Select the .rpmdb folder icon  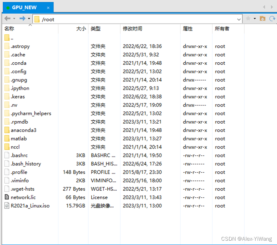point(7,122)
